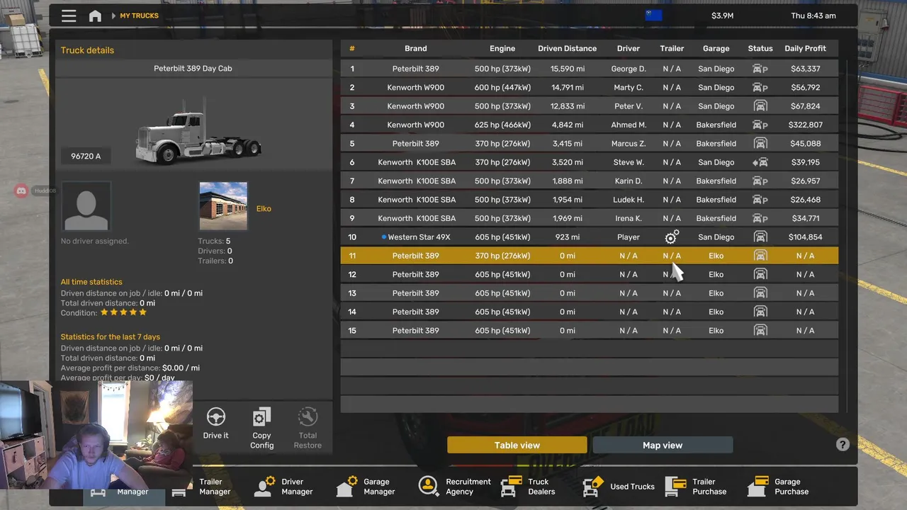Viewport: 907px width, 510px height.
Task: Click status icon for Steve W. truck
Action: click(760, 162)
